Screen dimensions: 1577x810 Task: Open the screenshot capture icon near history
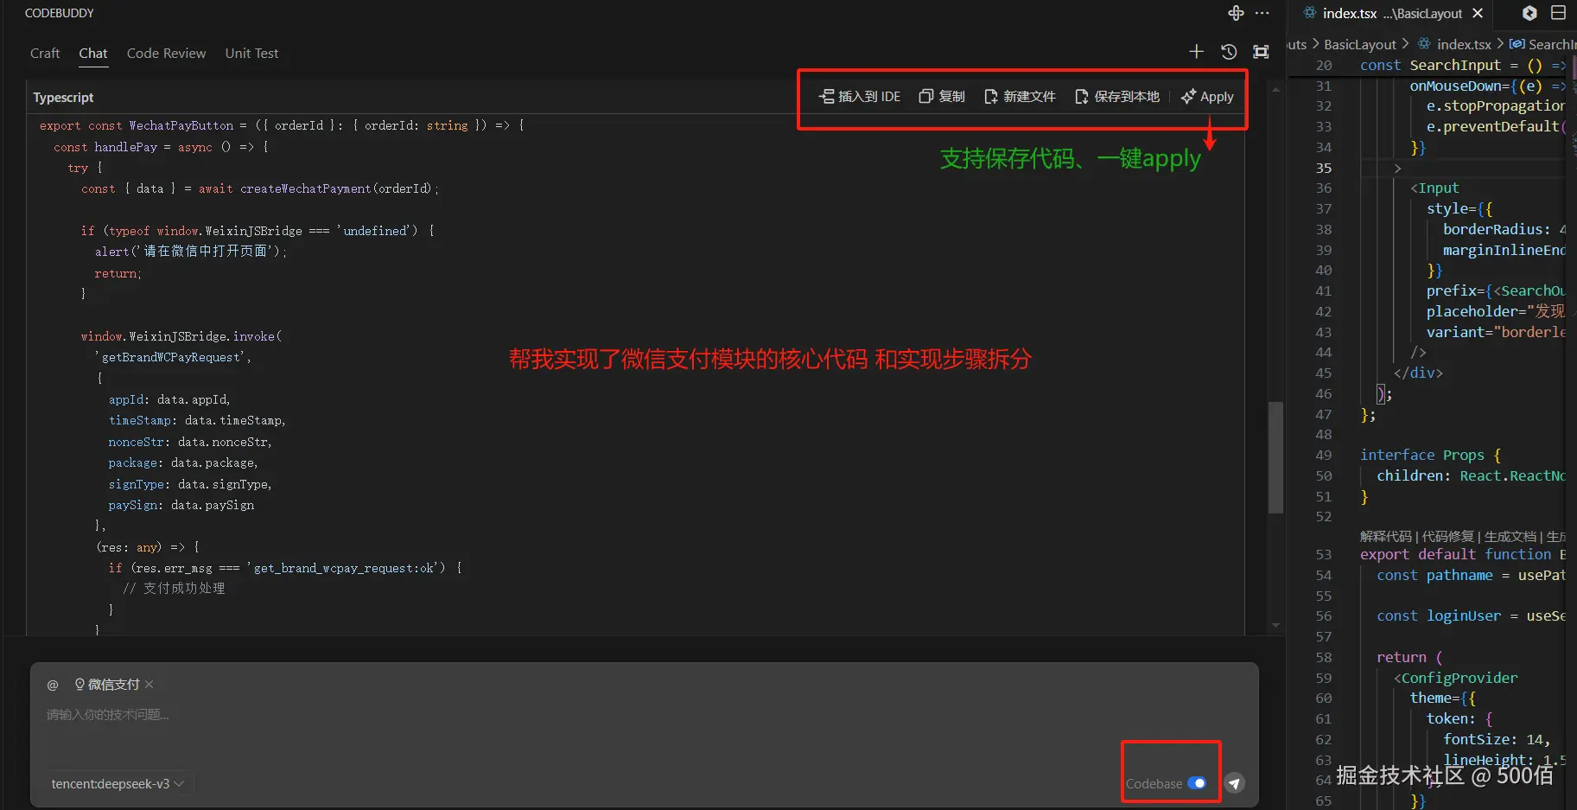click(1260, 51)
